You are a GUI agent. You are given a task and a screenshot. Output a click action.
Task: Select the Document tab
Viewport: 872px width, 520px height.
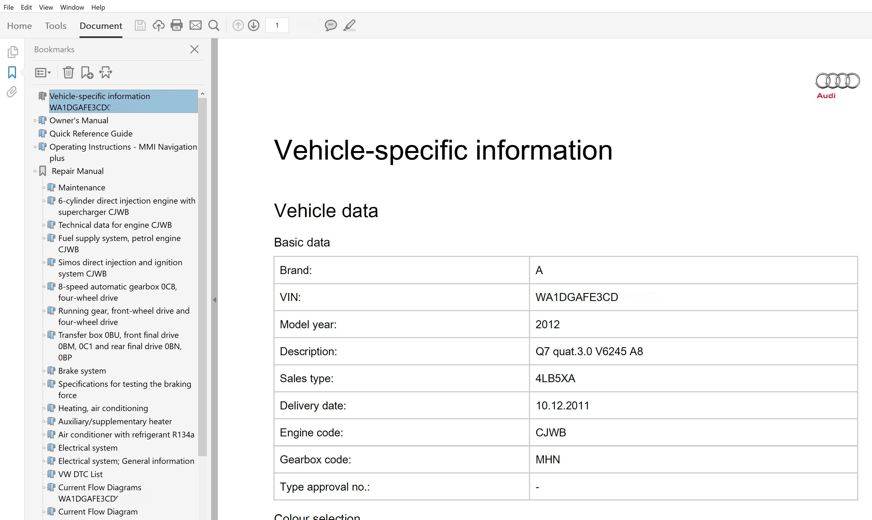click(101, 25)
